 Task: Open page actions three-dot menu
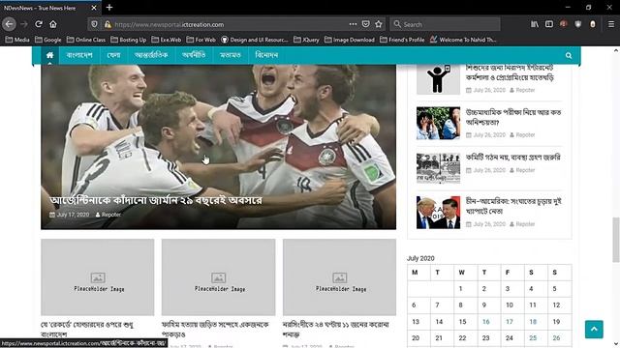click(x=353, y=24)
